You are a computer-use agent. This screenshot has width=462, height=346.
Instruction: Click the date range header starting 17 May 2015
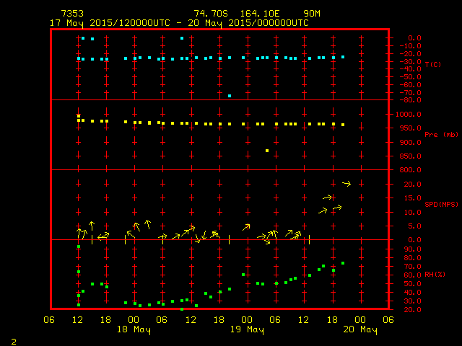coord(179,22)
